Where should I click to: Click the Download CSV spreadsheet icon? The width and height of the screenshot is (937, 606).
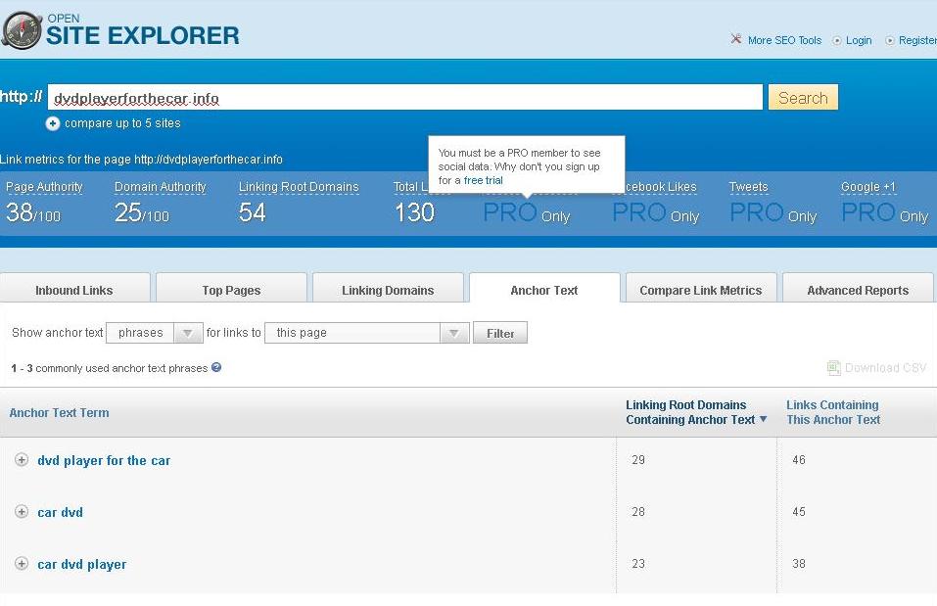tap(833, 367)
